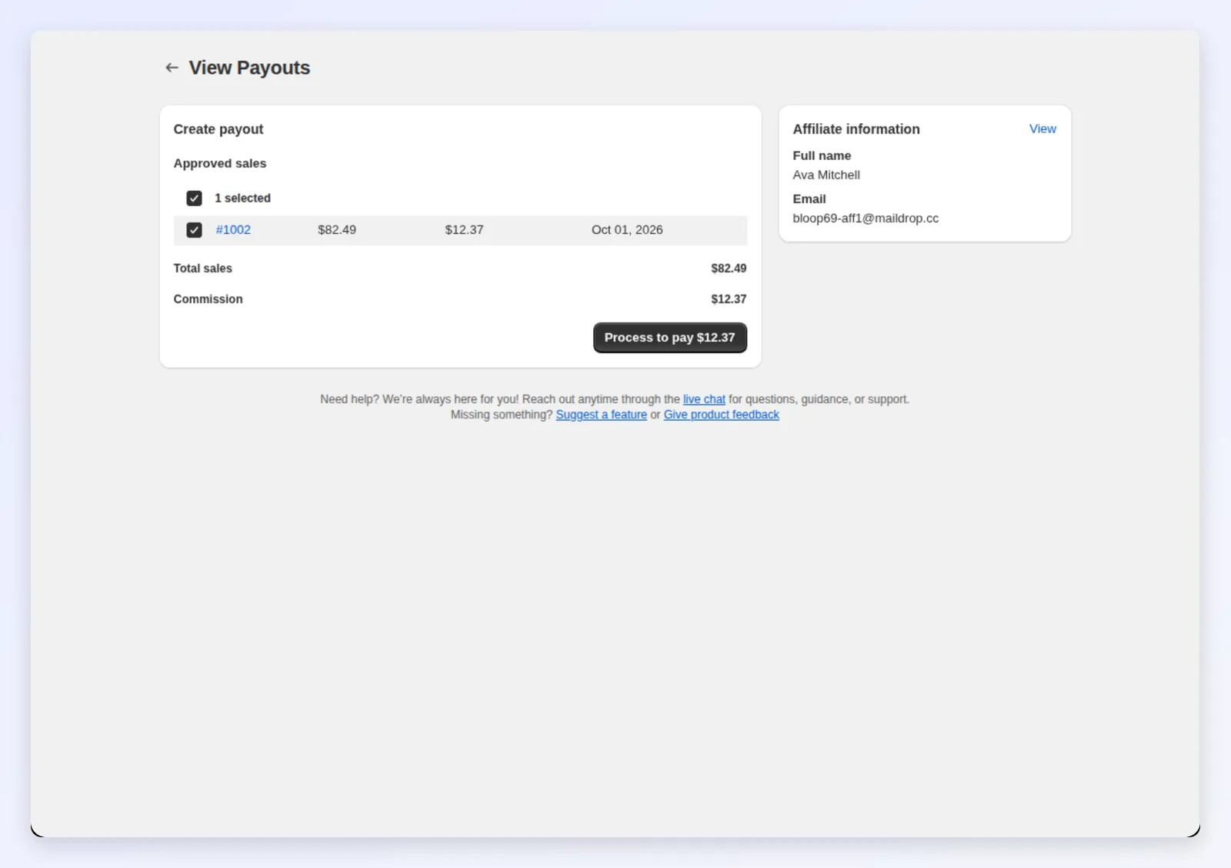Click the Commission label
Screen dimensions: 1231x868
(x=208, y=299)
